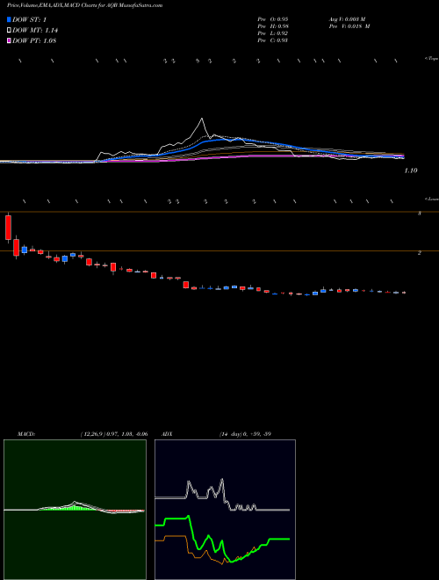Click inside the dark blue ADX chart panel

point(225,510)
